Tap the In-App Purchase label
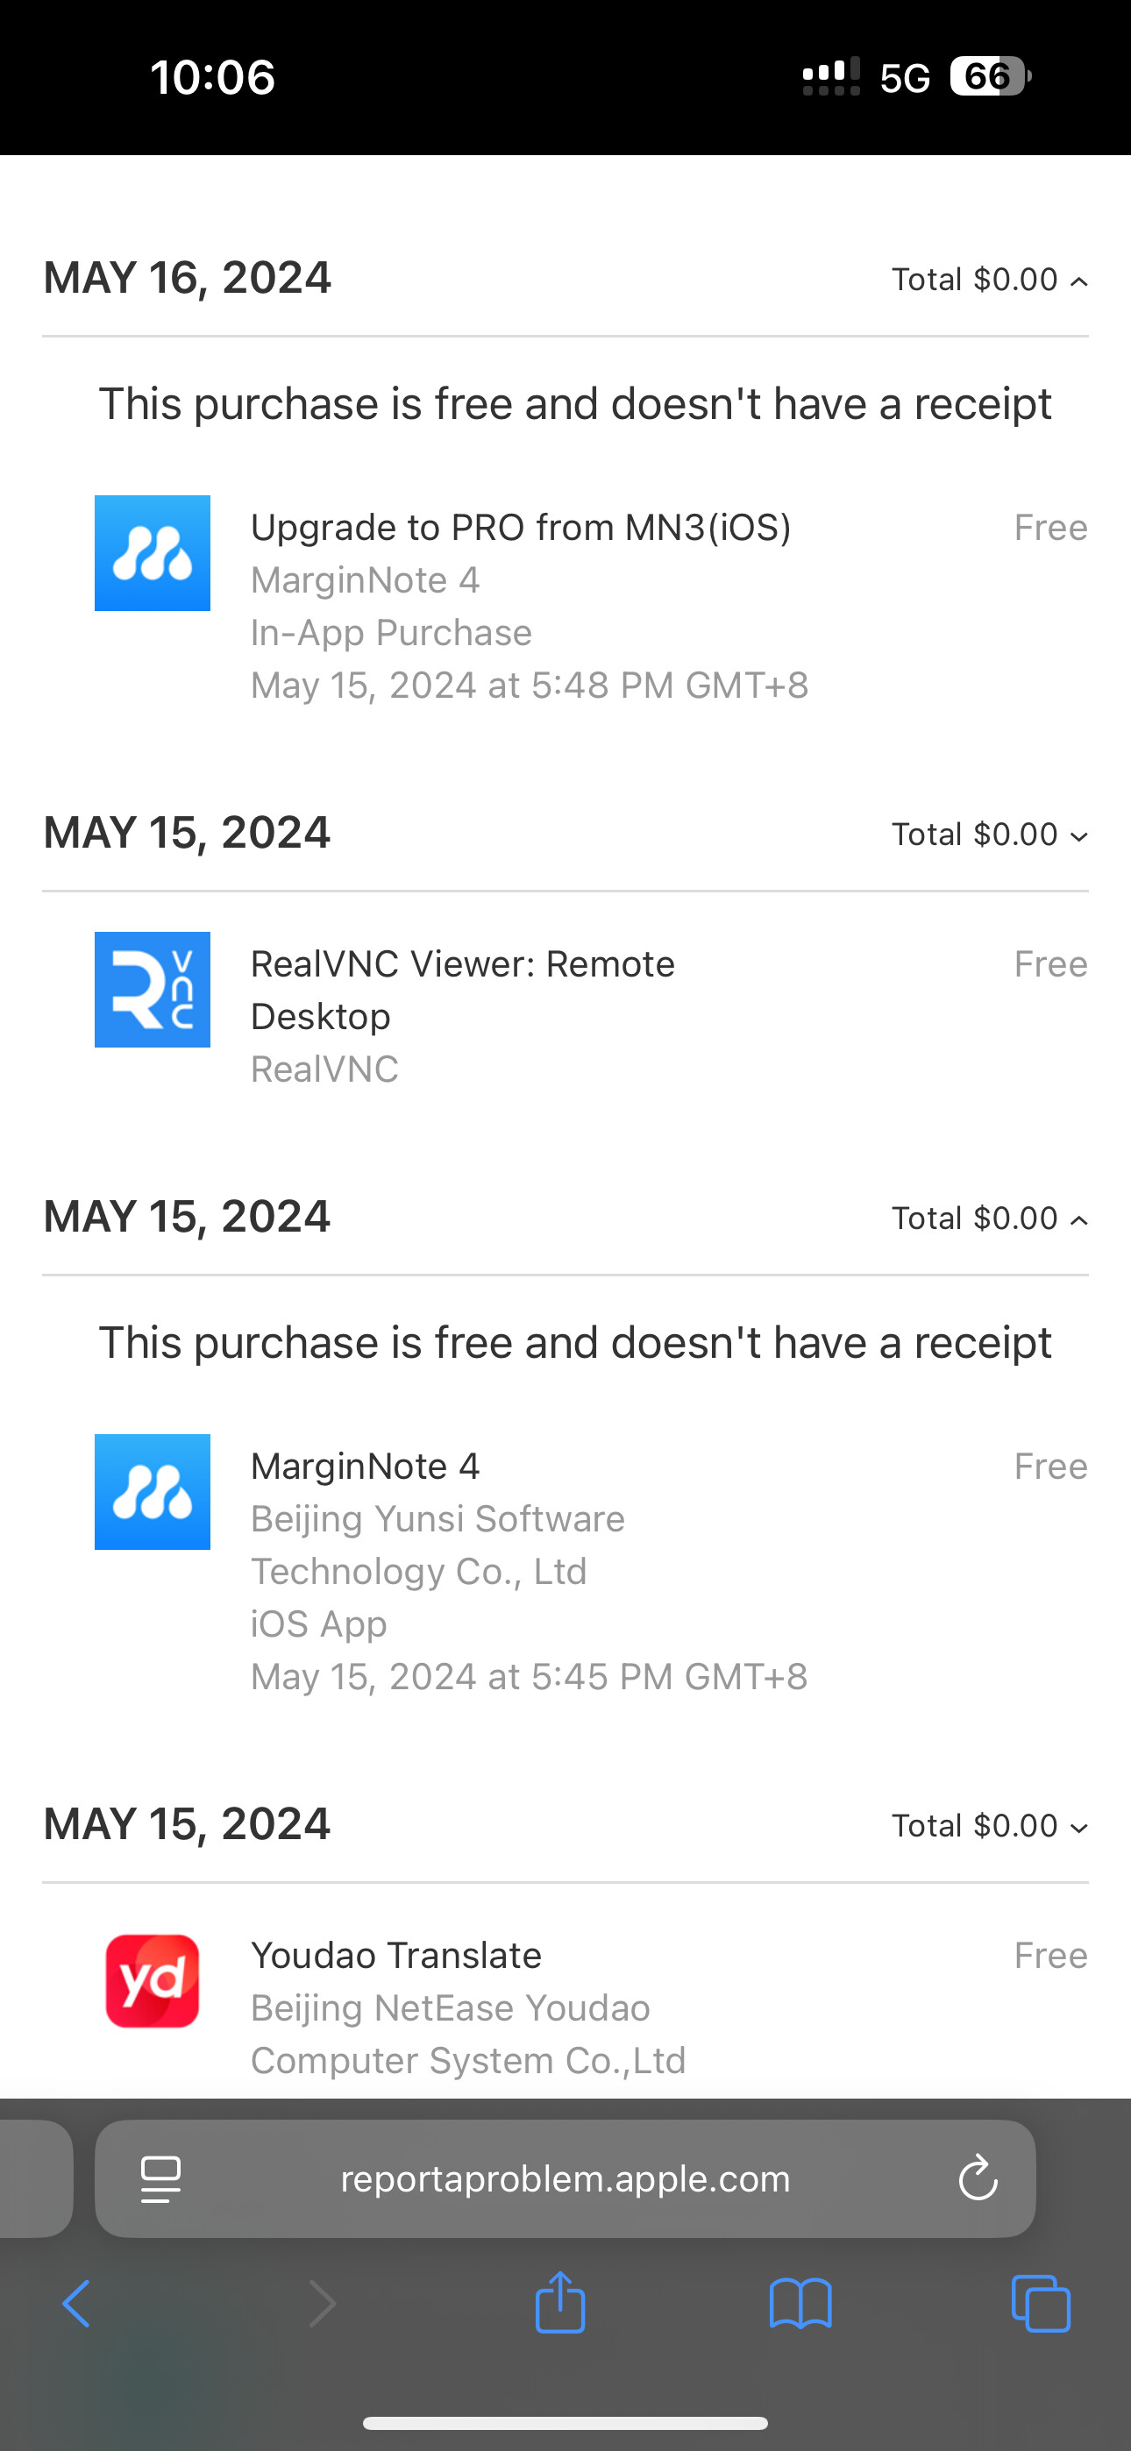 tap(391, 633)
